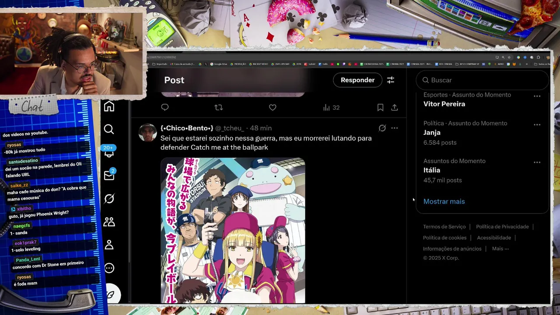Click Mostrar mais under trends
This screenshot has height=315, width=560.
[x=444, y=201]
